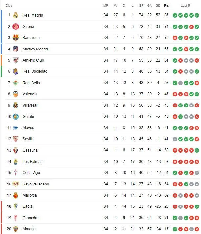Open the Athletic Club team link
This screenshot has width=201, height=234.
coord(33,60)
